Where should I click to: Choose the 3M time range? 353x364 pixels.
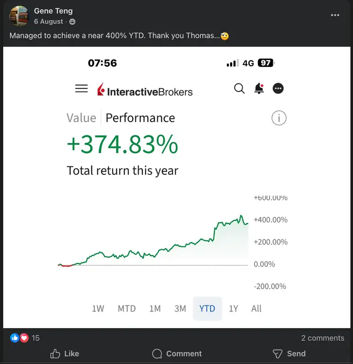pyautogui.click(x=180, y=308)
